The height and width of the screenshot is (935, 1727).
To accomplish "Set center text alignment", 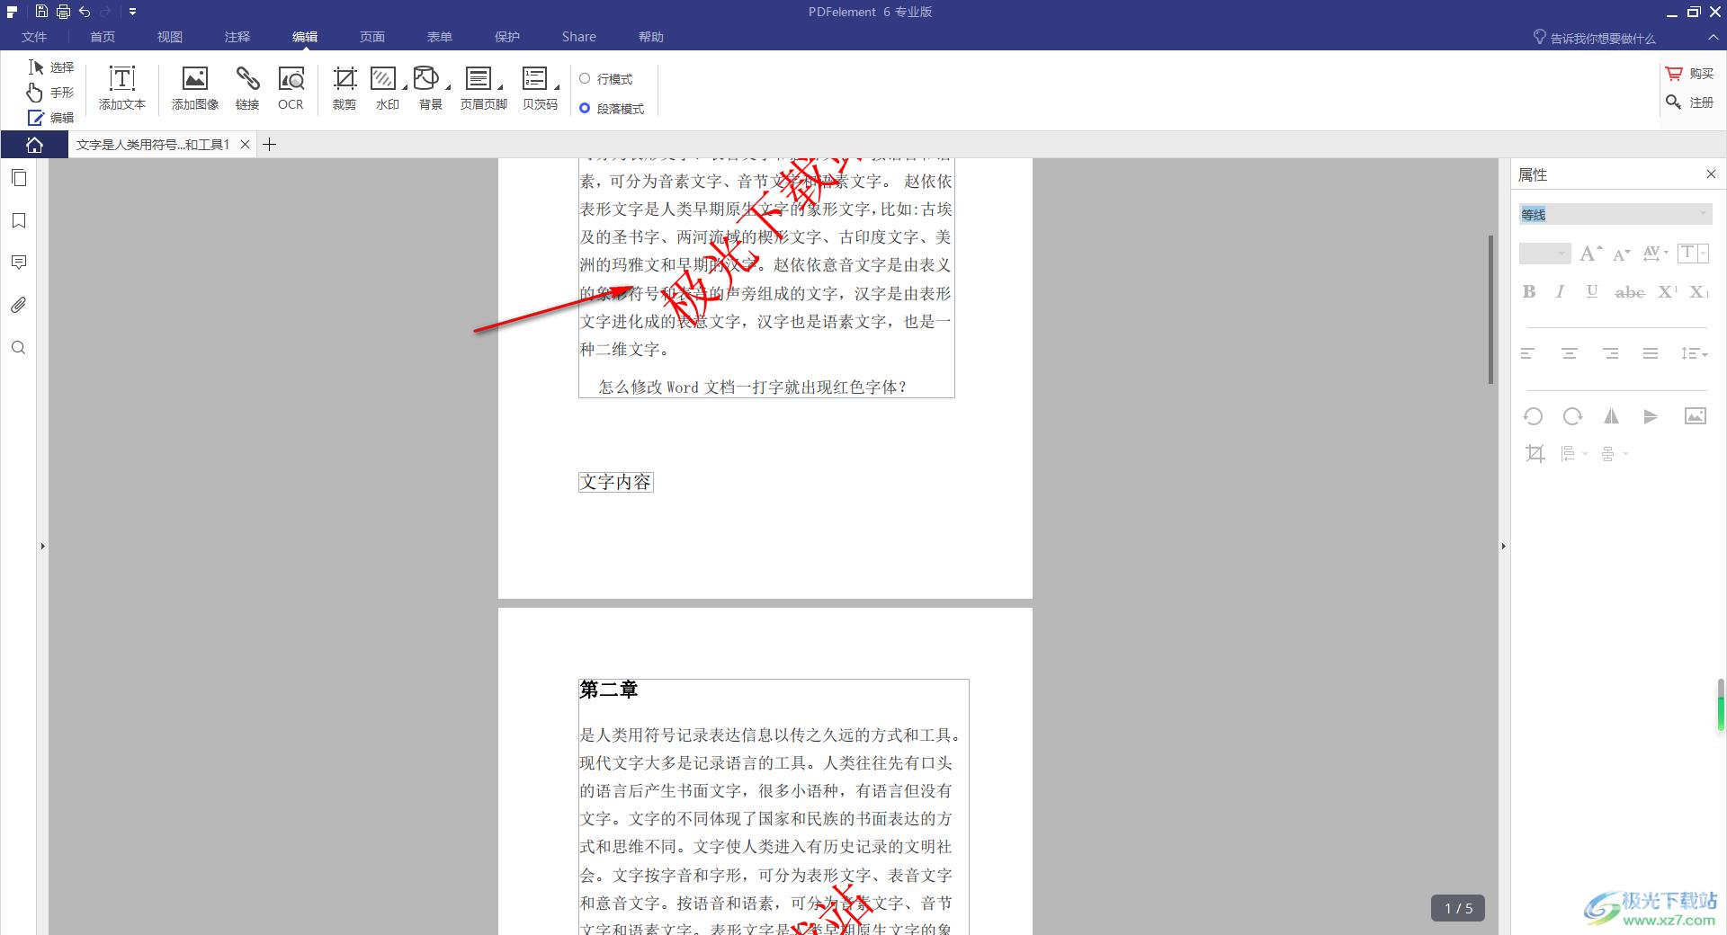I will (1570, 353).
